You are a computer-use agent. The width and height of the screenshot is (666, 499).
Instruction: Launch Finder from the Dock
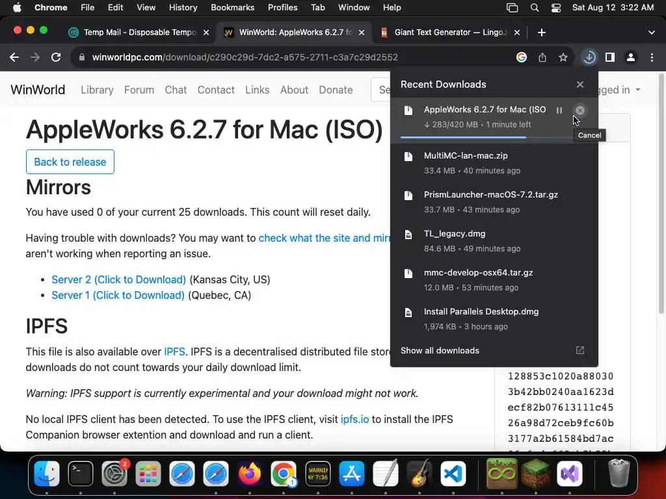coord(47,474)
